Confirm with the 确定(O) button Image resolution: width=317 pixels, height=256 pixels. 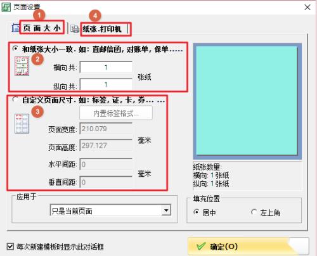(248, 246)
